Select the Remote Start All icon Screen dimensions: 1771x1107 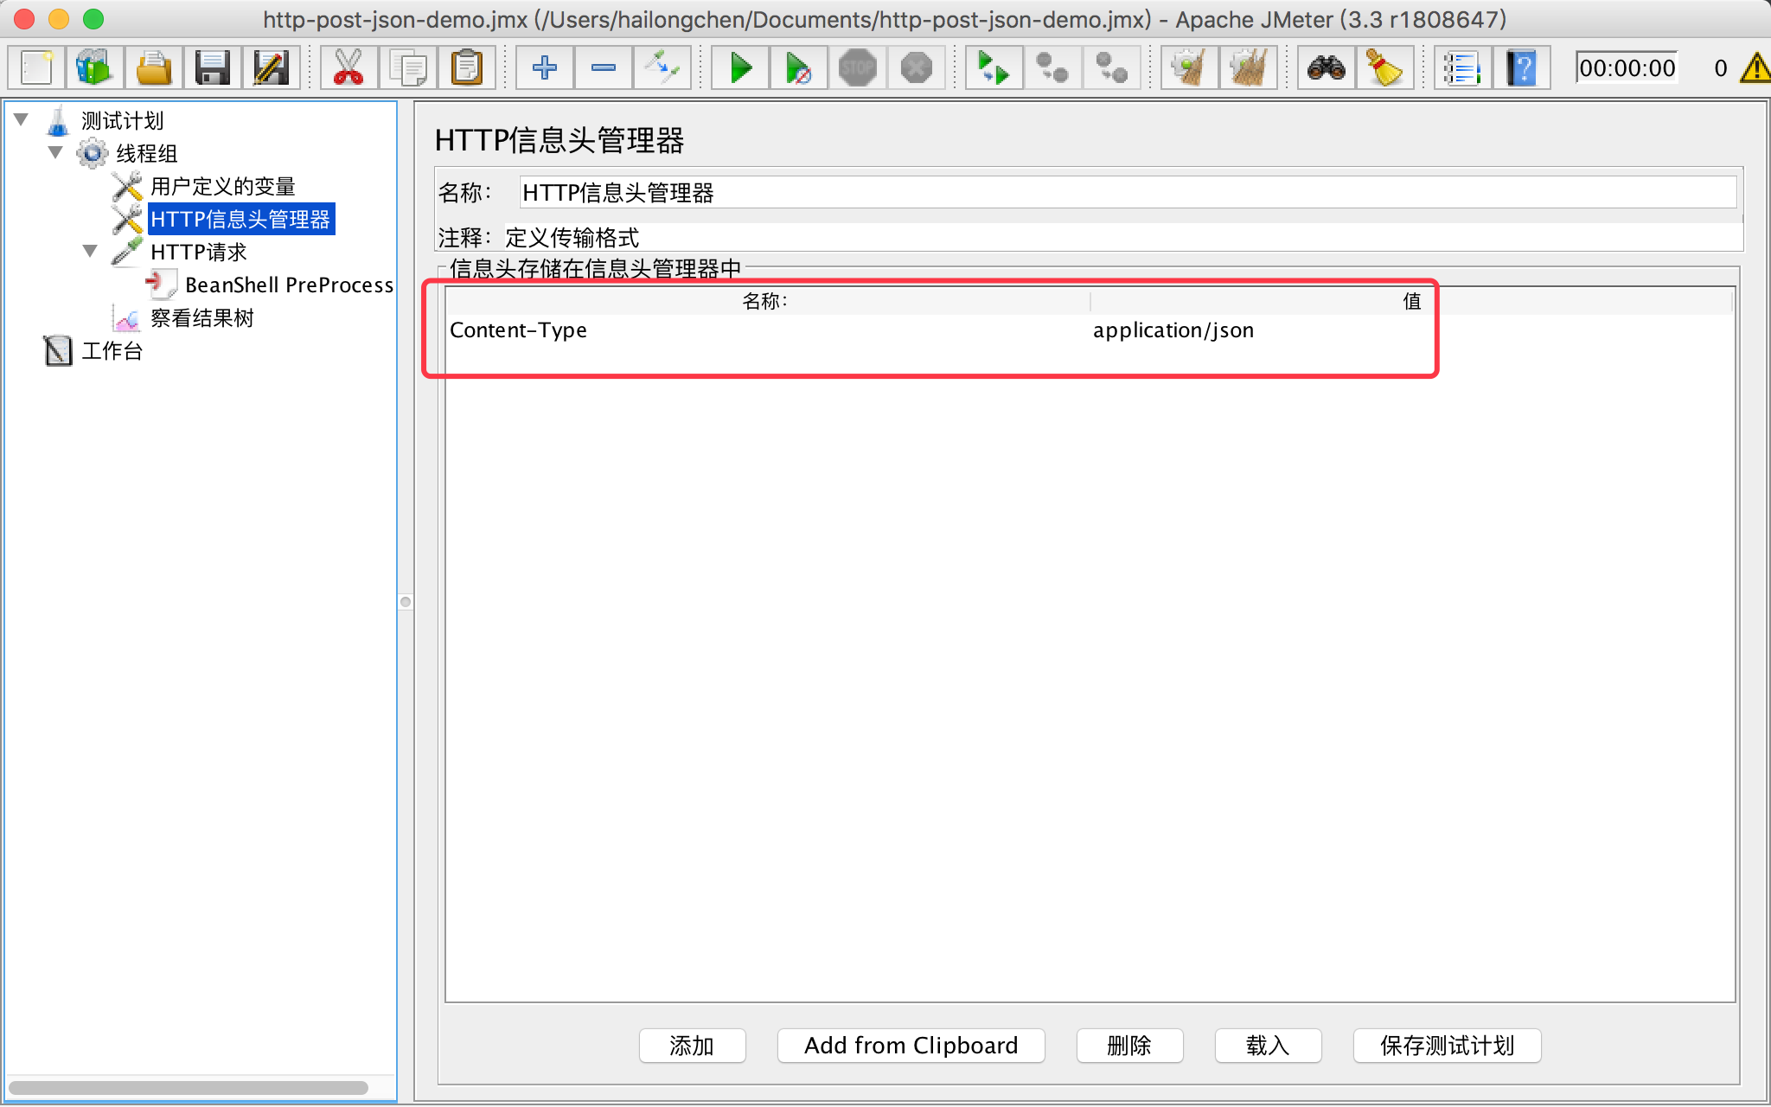[996, 69]
